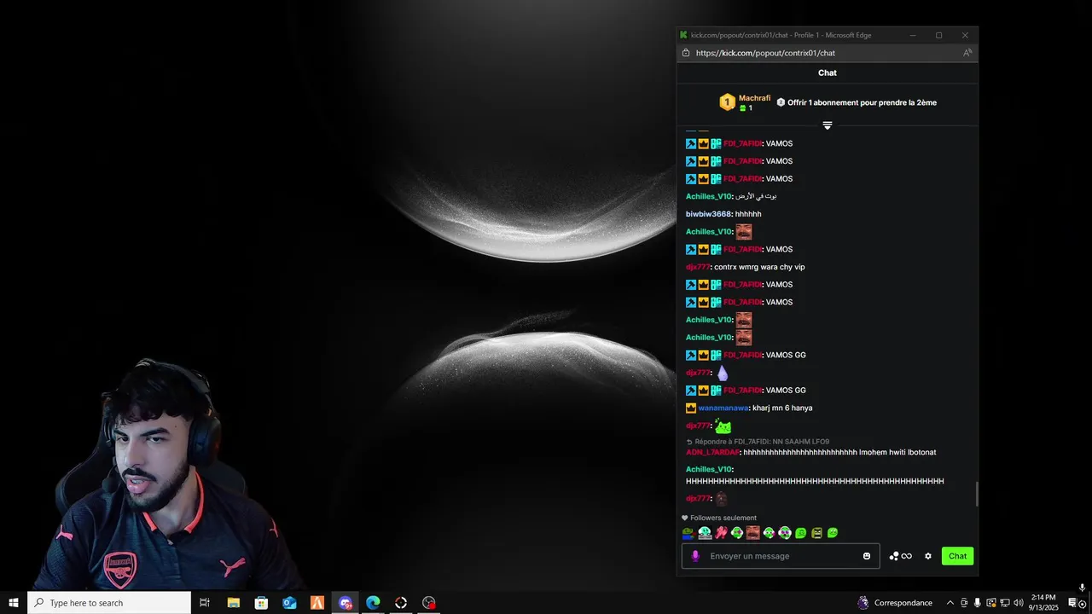Show hidden system tray icons
The image size is (1092, 614).
pos(950,603)
